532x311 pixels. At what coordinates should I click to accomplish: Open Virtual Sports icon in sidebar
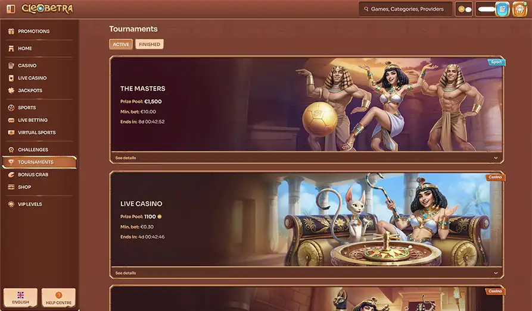click(11, 133)
